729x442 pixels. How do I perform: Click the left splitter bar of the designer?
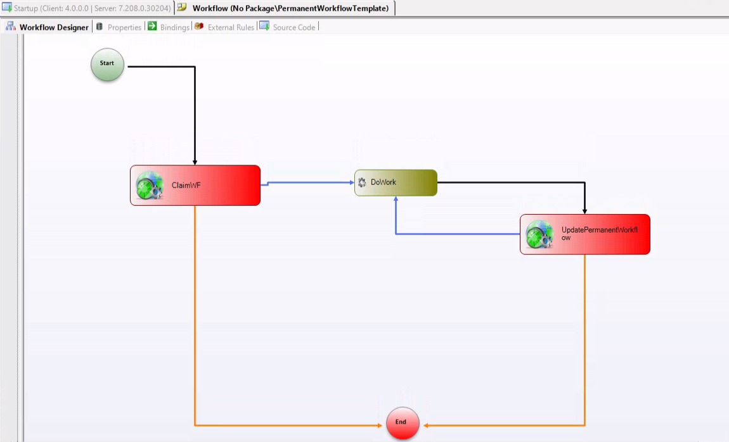point(20,237)
